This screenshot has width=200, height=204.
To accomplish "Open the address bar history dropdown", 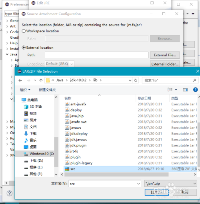I will click(130, 80).
